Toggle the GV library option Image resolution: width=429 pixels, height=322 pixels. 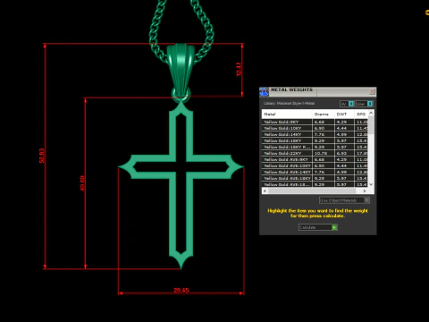coord(347,104)
